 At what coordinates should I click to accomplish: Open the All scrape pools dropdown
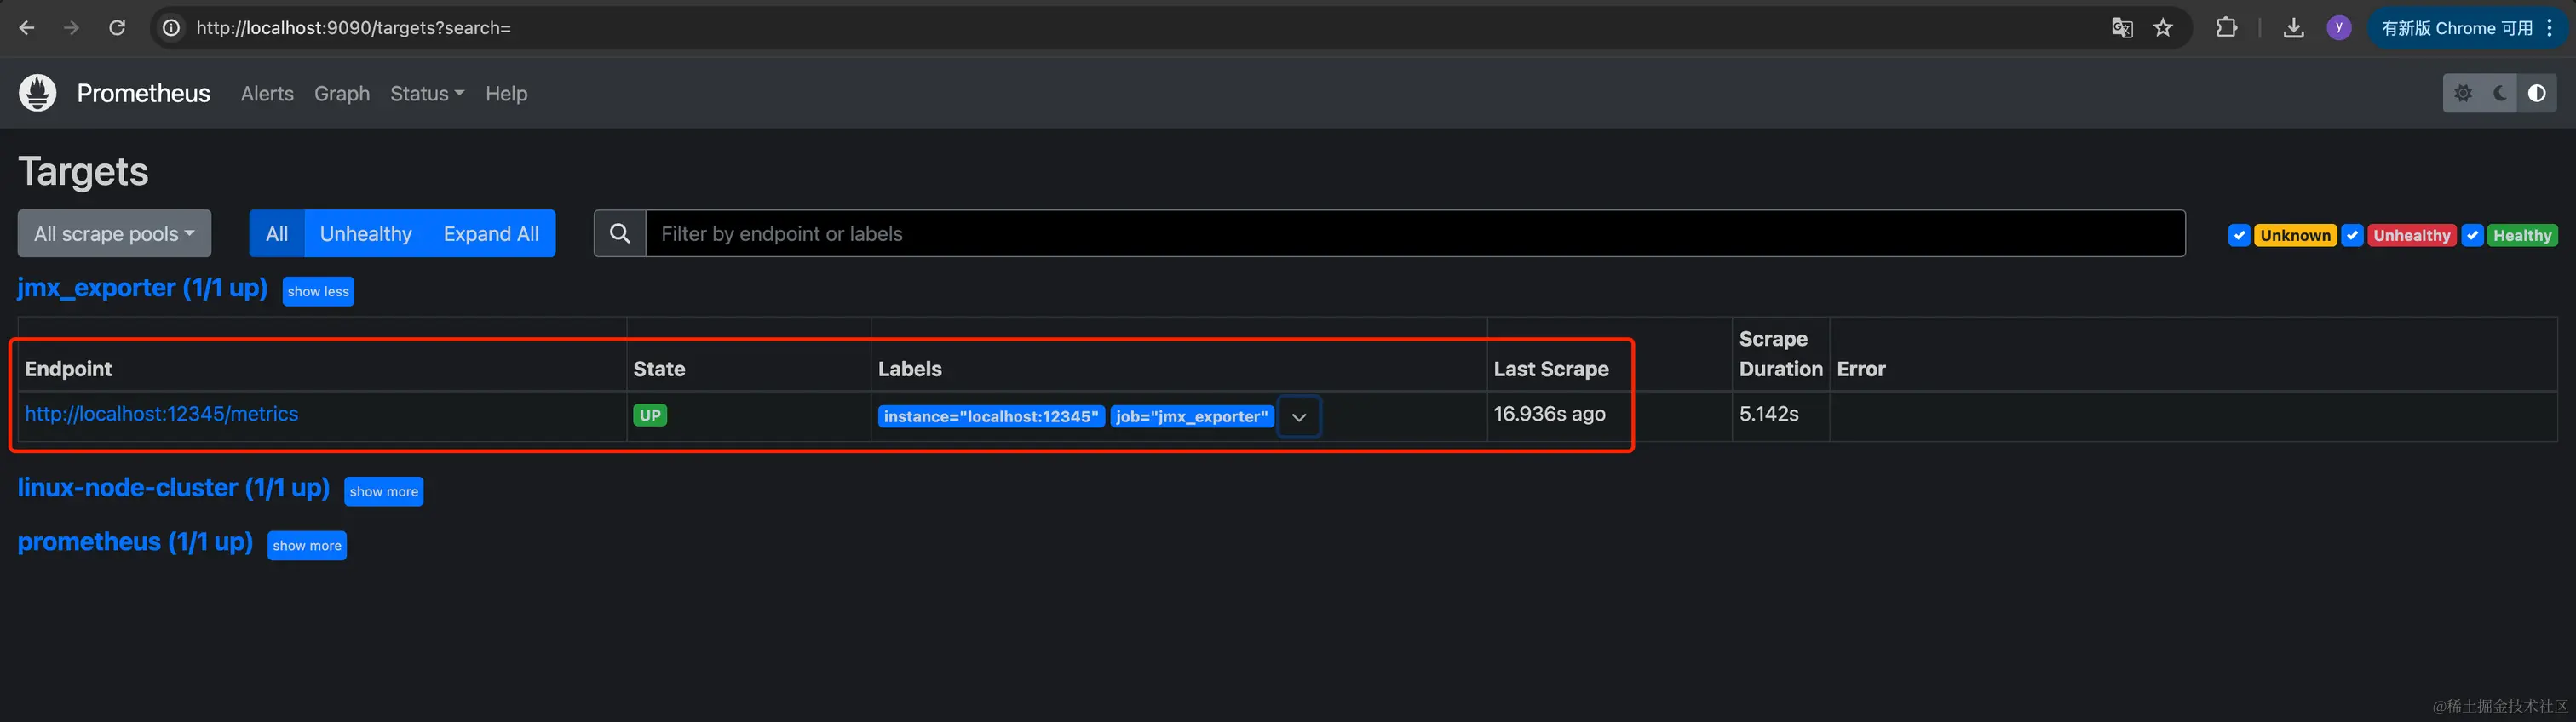coord(114,233)
